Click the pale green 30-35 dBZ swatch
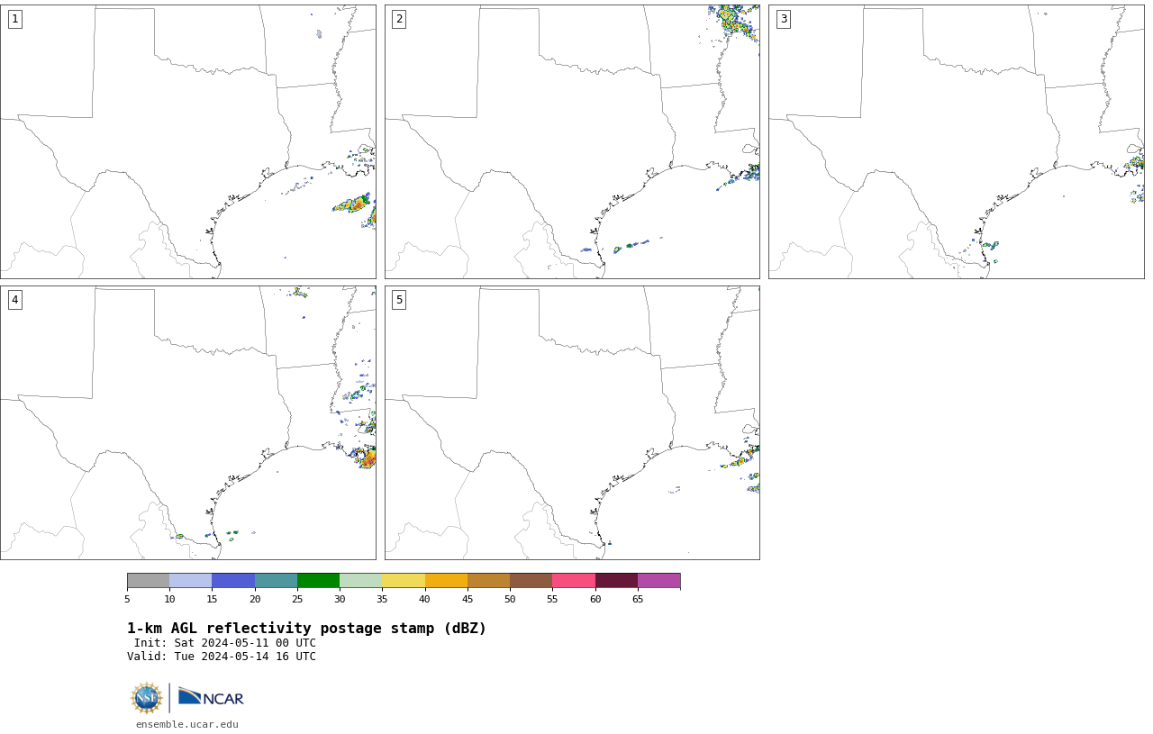Image resolution: width=1153 pixels, height=734 pixels. click(x=361, y=580)
